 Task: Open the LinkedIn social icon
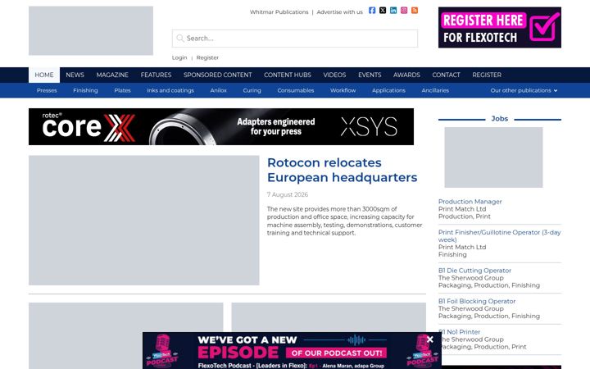coord(393,10)
